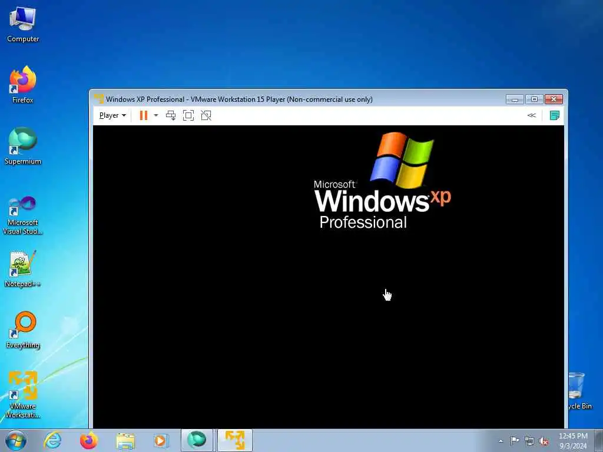Select the Supermium desktop shortcut
This screenshot has height=452, width=603.
point(23,146)
